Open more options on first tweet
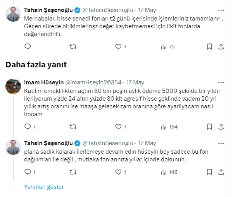Viewport: 233px width, 197px height. tap(221, 9)
